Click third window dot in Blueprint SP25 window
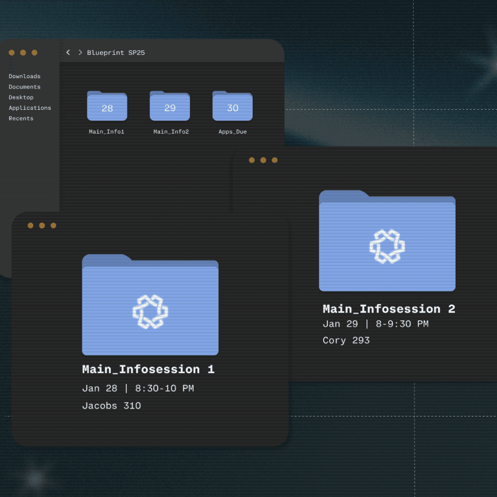 [35, 53]
